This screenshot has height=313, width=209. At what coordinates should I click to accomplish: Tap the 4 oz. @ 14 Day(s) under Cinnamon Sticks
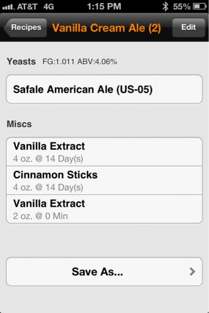(x=48, y=188)
